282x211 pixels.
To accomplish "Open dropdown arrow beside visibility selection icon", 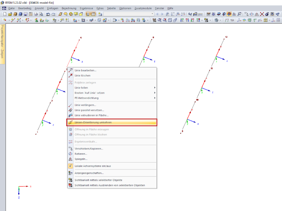I will click(x=210, y=20).
